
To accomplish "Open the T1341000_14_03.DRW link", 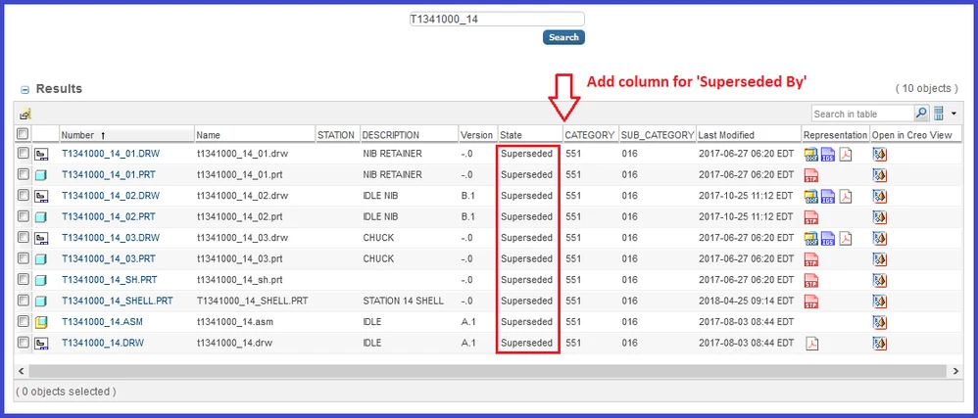I will [111, 238].
